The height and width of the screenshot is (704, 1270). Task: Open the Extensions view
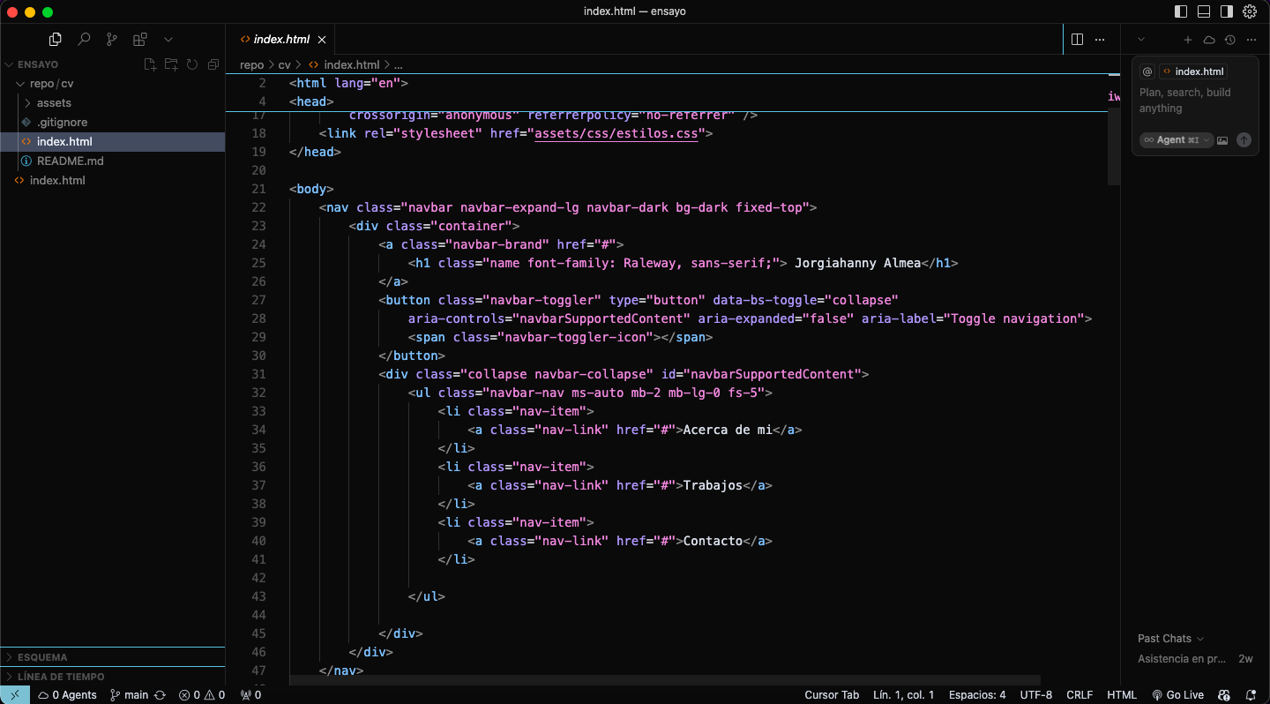coord(139,39)
